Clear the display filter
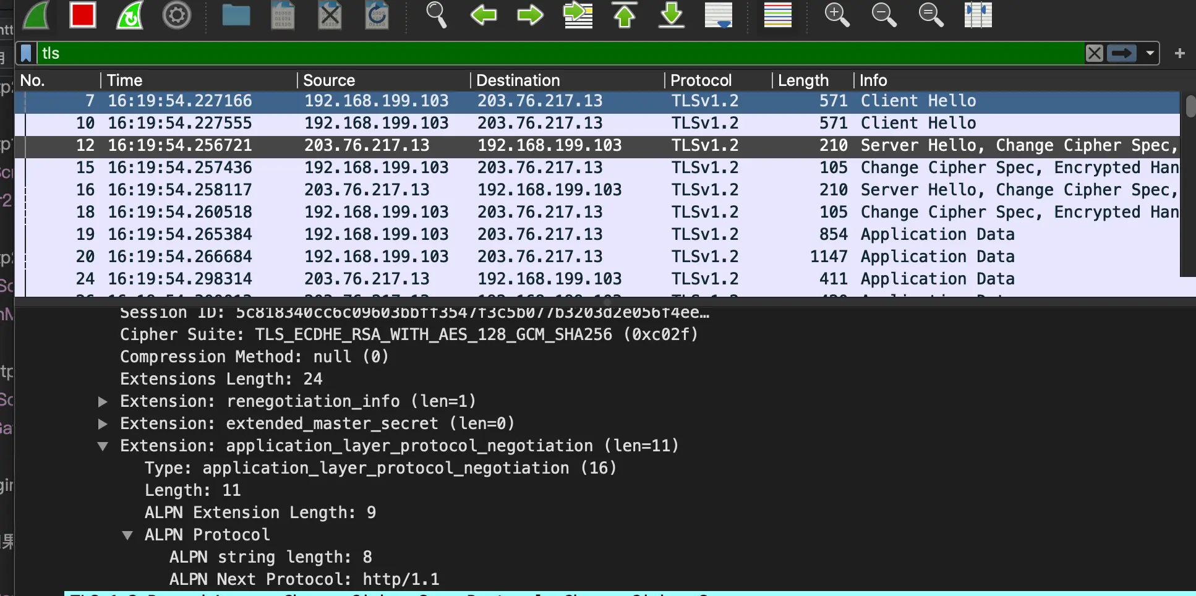 tap(1095, 53)
